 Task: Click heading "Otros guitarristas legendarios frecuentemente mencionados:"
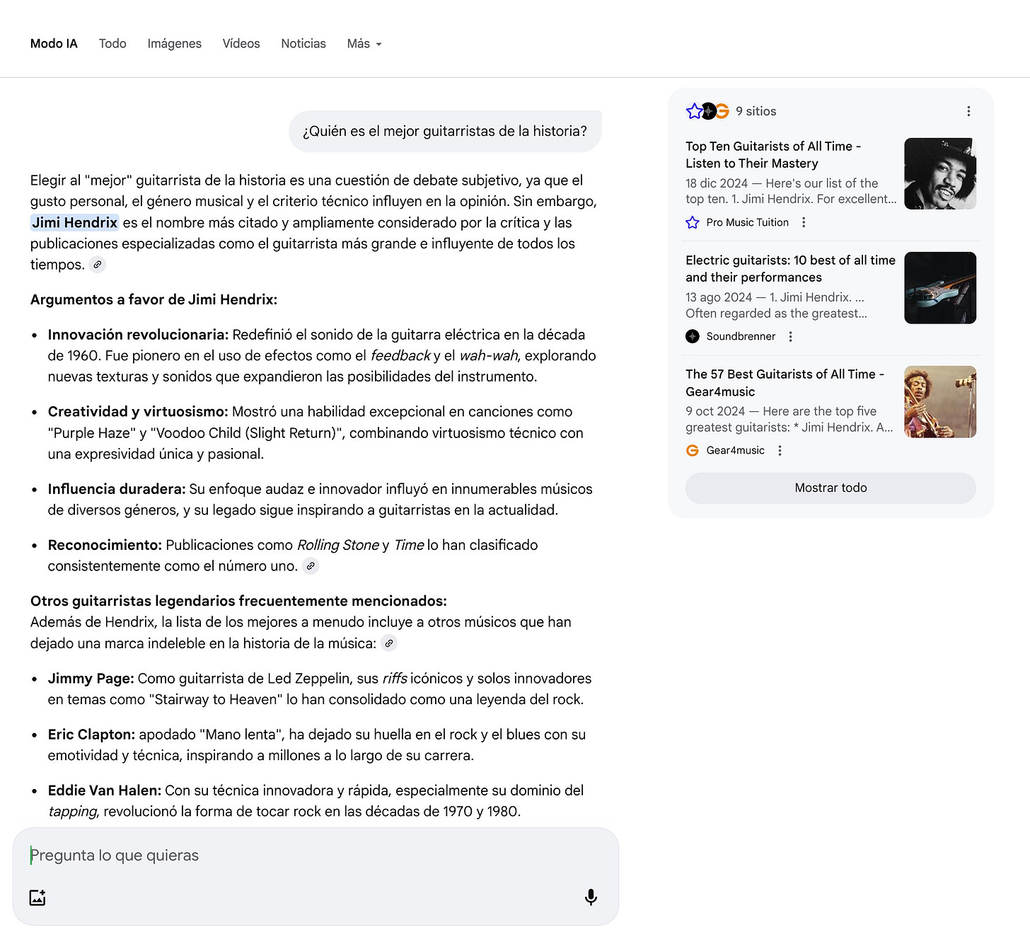click(238, 601)
